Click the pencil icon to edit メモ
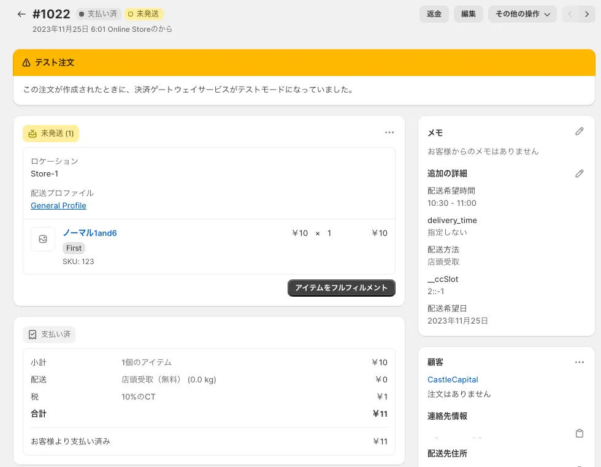The width and height of the screenshot is (601, 467). pos(580,131)
